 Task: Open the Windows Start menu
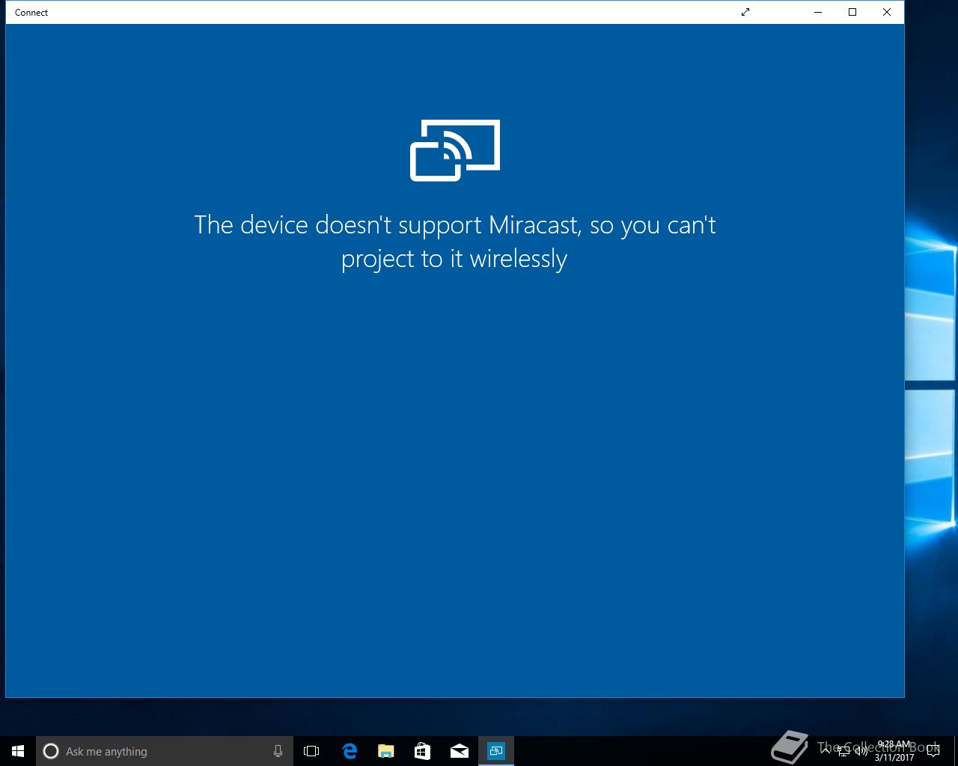pyautogui.click(x=18, y=751)
